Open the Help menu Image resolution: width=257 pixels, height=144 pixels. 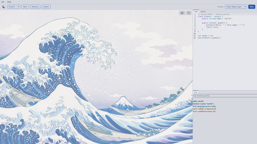[9, 2]
